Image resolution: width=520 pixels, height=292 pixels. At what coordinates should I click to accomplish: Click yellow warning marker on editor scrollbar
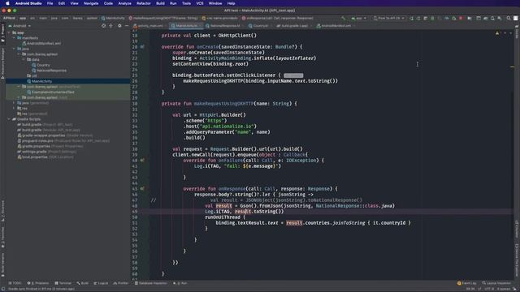[x=512, y=67]
